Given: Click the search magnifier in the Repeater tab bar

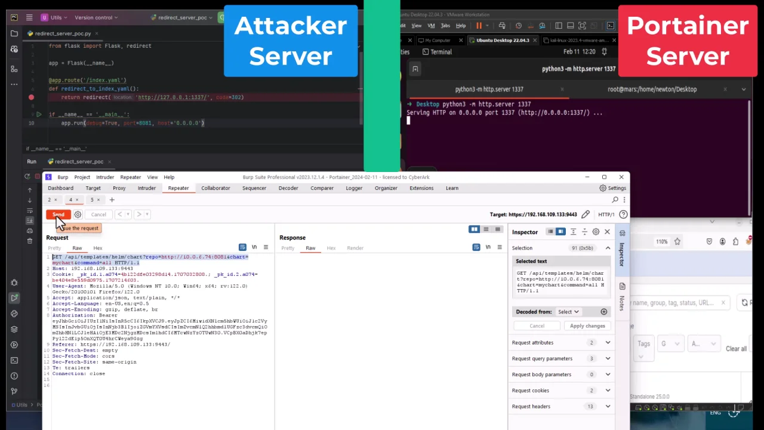Looking at the screenshot, I should [615, 199].
